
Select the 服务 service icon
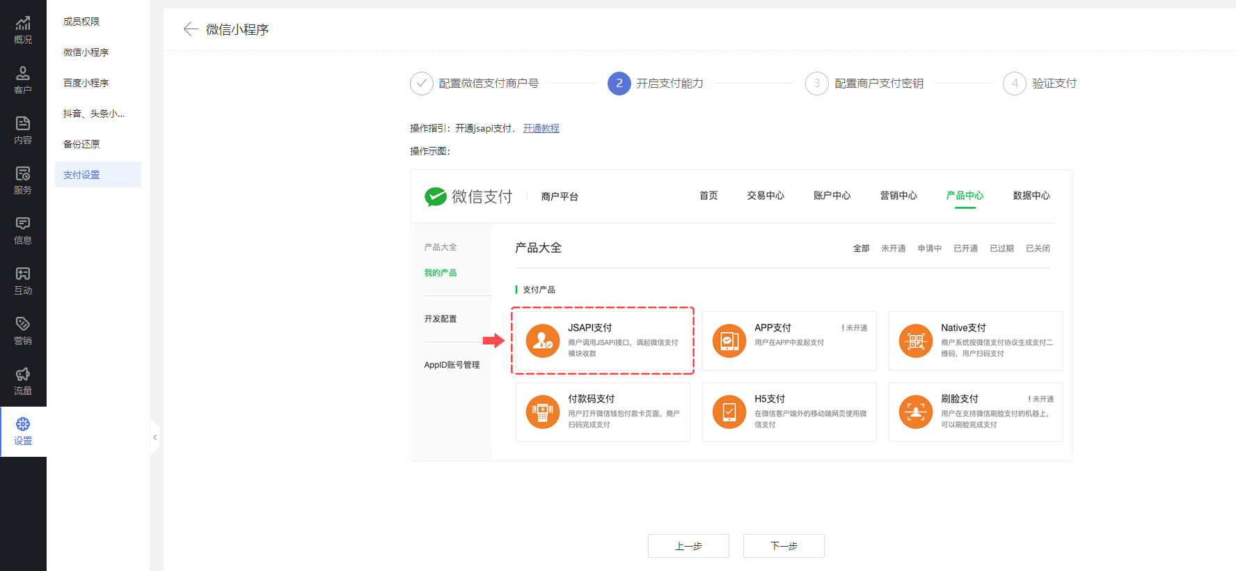23,181
